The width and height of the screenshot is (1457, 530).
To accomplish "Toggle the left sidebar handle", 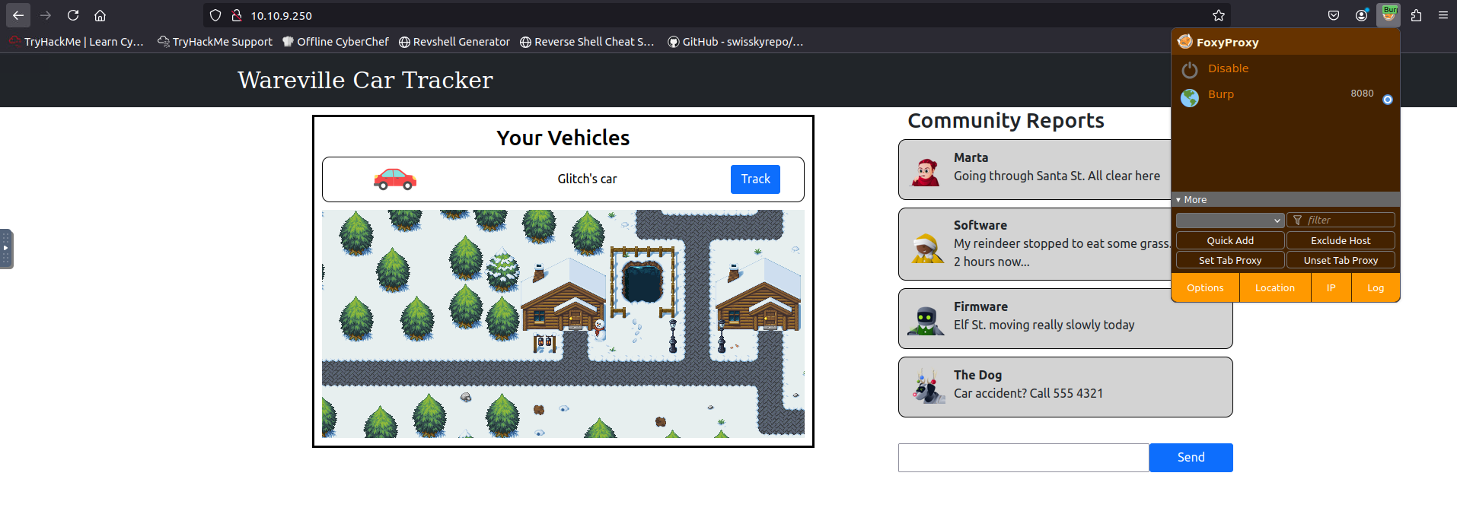I will click(x=6, y=249).
